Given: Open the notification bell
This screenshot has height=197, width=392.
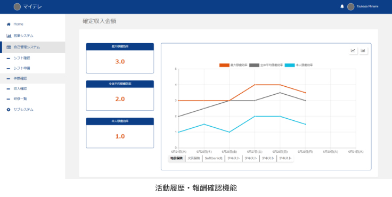Looking at the screenshot, I should click(342, 7).
